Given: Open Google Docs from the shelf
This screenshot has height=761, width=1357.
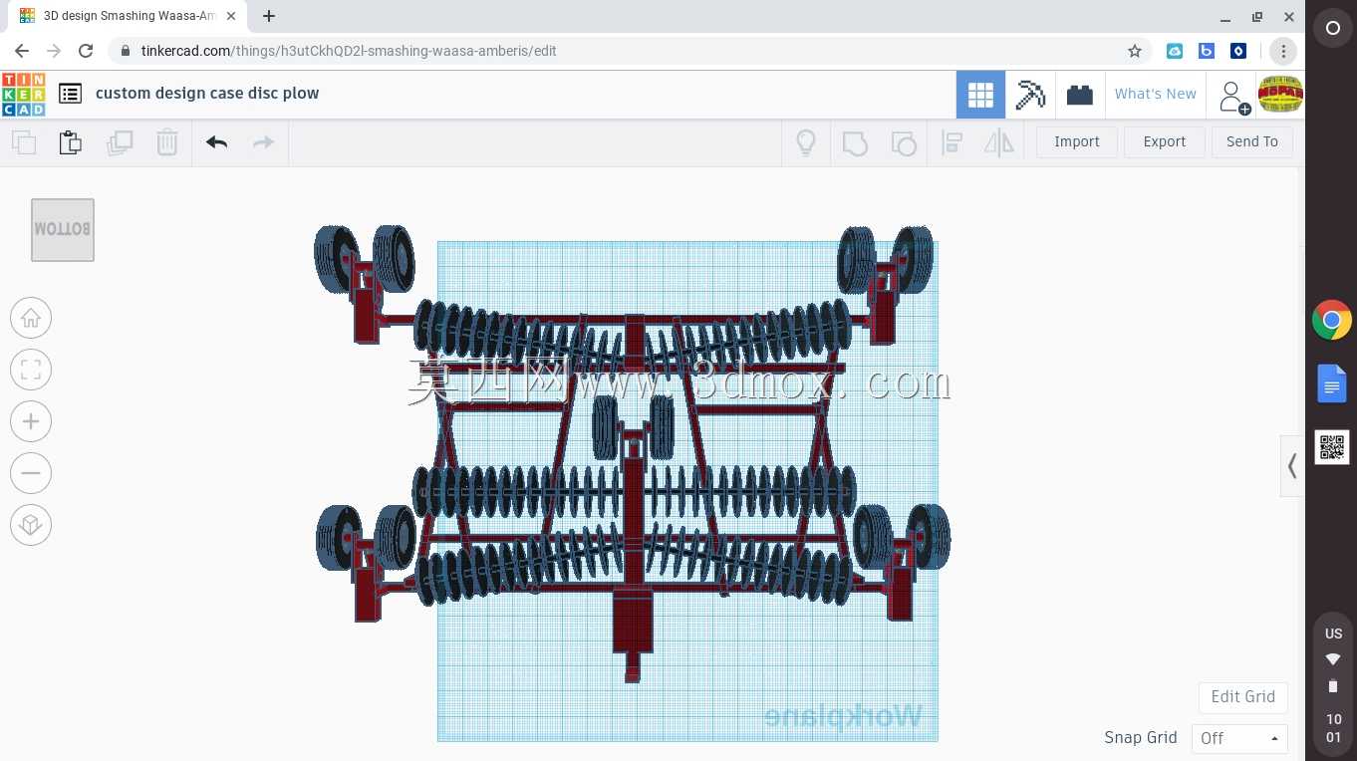Looking at the screenshot, I should click(x=1332, y=383).
